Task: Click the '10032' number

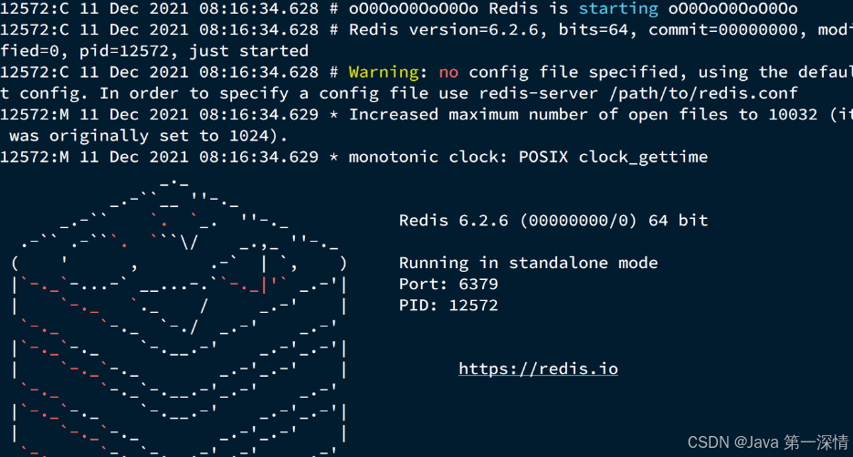Action: pos(793,115)
